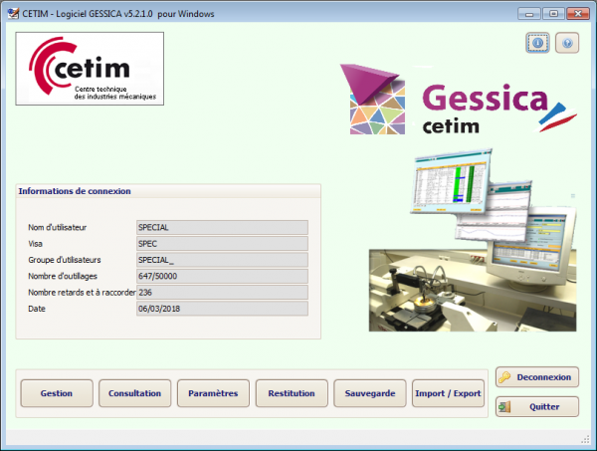Click the Gessica cetim logo banner
The height and width of the screenshot is (451, 597).
pyautogui.click(x=459, y=100)
